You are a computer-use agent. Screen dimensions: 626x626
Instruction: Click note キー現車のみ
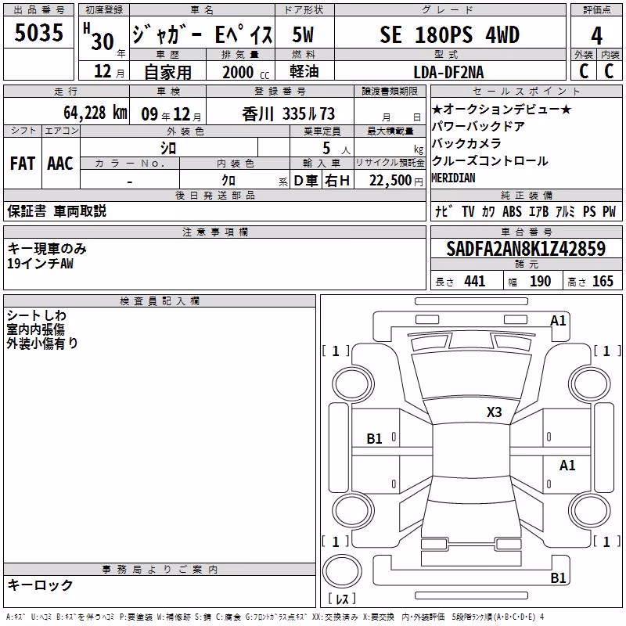[x=47, y=249]
